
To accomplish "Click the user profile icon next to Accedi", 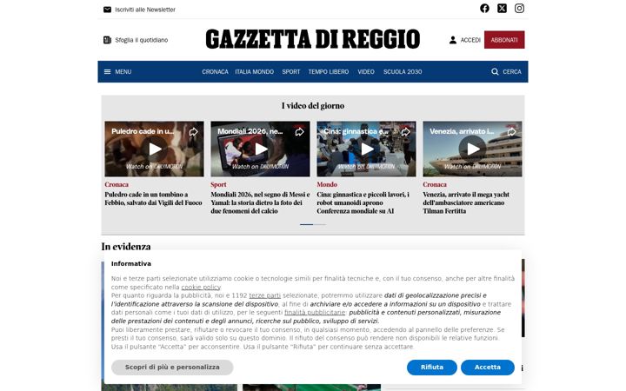I will [x=453, y=40].
